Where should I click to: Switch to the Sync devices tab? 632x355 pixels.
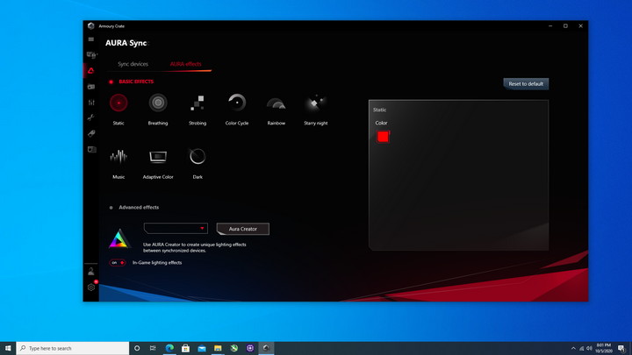[133, 64]
